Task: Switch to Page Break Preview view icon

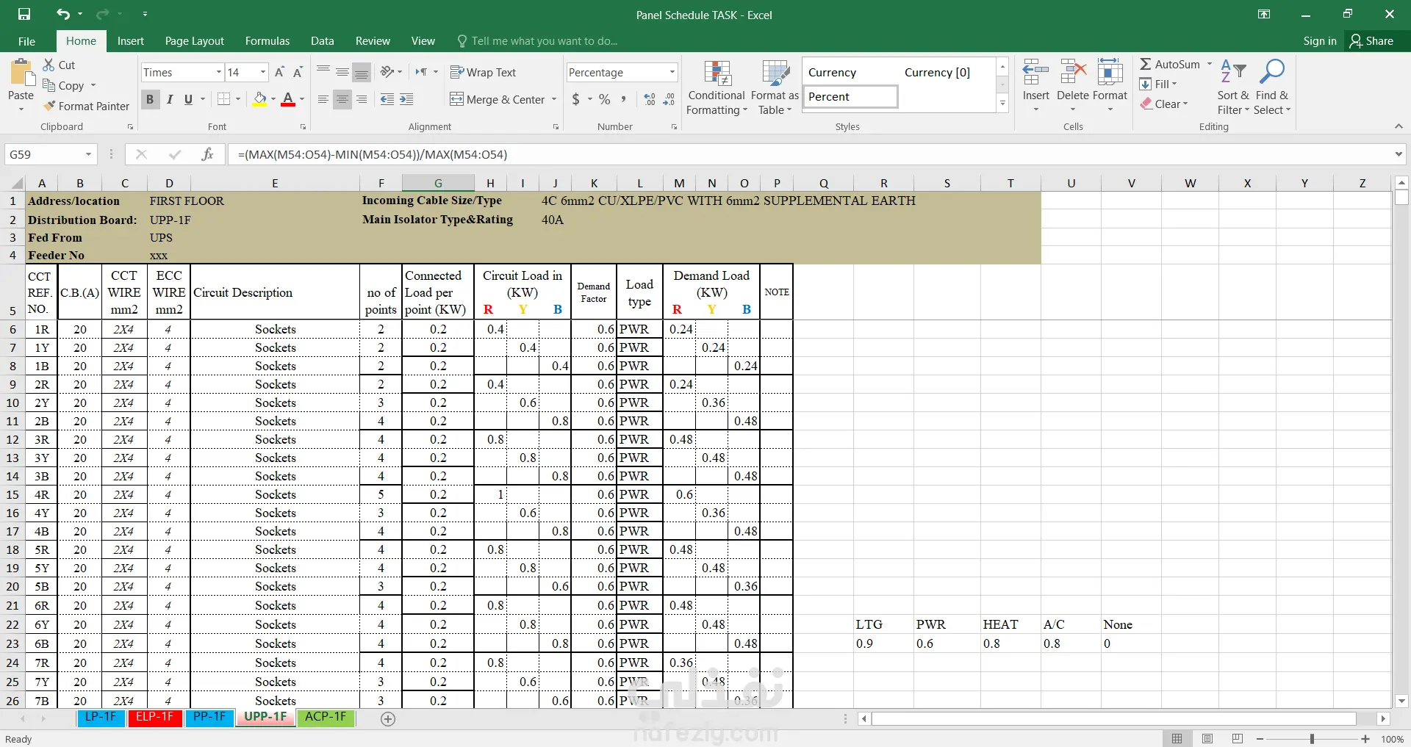Action: [1238, 739]
